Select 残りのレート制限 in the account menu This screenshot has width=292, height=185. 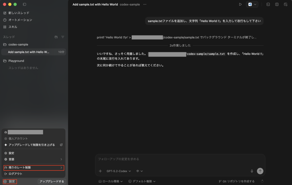coord(34,168)
